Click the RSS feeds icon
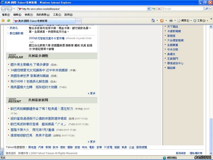213x160 pixels. [162, 21]
